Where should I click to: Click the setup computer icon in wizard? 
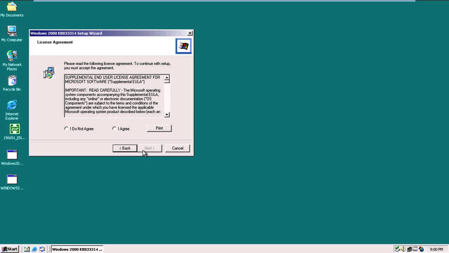click(x=49, y=73)
